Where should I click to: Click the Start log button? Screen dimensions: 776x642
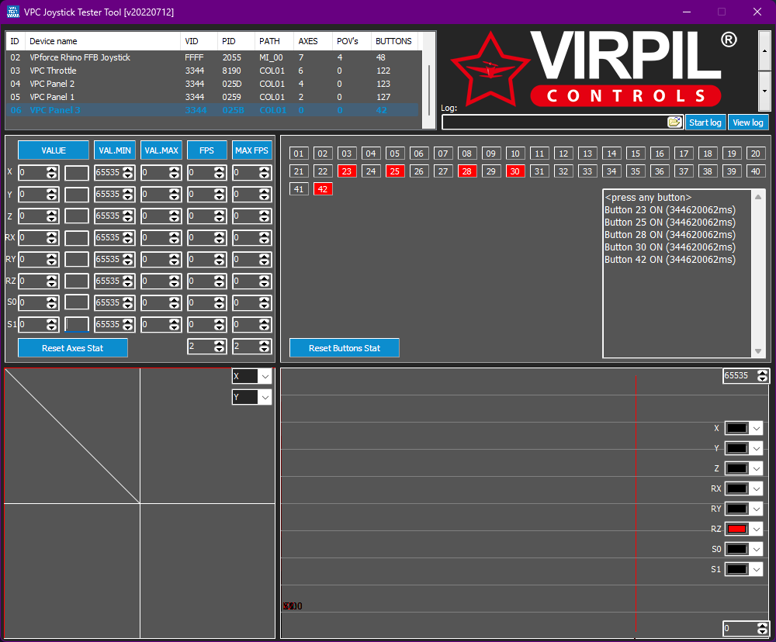coord(705,123)
